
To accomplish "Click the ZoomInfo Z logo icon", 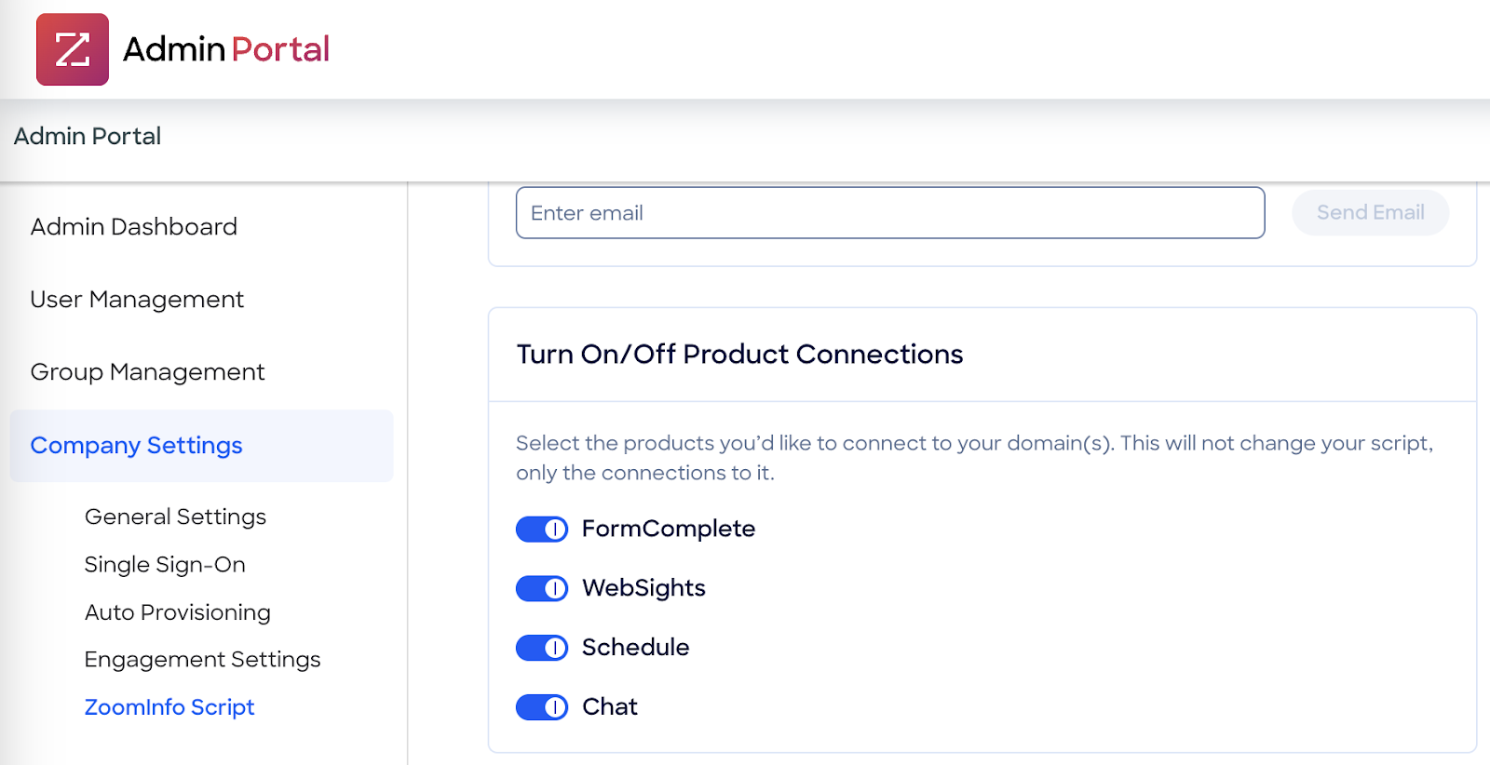I will (73, 49).
